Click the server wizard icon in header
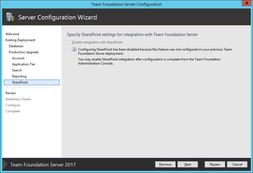The image size is (253, 173). tap(10, 17)
